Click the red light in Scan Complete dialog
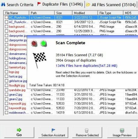 point(34,44)
